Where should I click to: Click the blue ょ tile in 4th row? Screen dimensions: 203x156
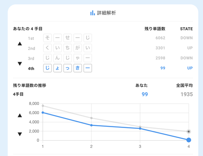click(x=58, y=68)
